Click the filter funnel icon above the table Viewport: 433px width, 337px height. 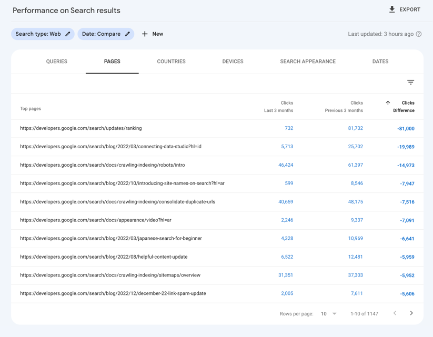410,82
